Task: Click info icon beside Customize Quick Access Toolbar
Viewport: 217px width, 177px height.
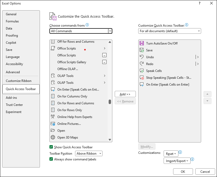Action: point(187,25)
